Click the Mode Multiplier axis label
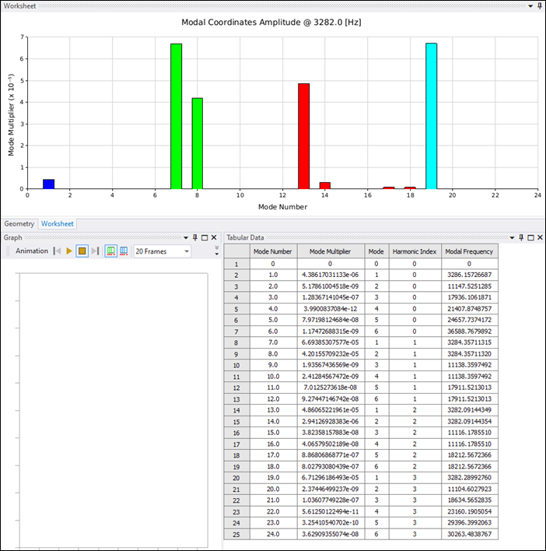The height and width of the screenshot is (551, 546). click(x=11, y=115)
